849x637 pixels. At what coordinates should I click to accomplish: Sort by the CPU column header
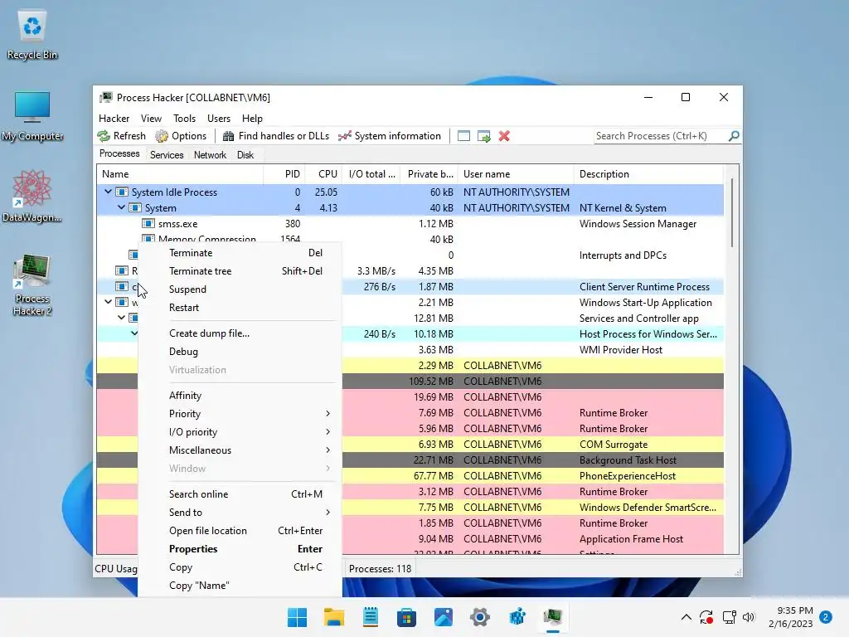325,174
